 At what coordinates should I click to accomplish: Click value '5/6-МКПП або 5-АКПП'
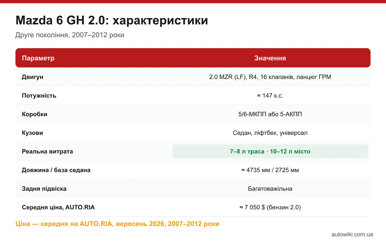click(270, 114)
